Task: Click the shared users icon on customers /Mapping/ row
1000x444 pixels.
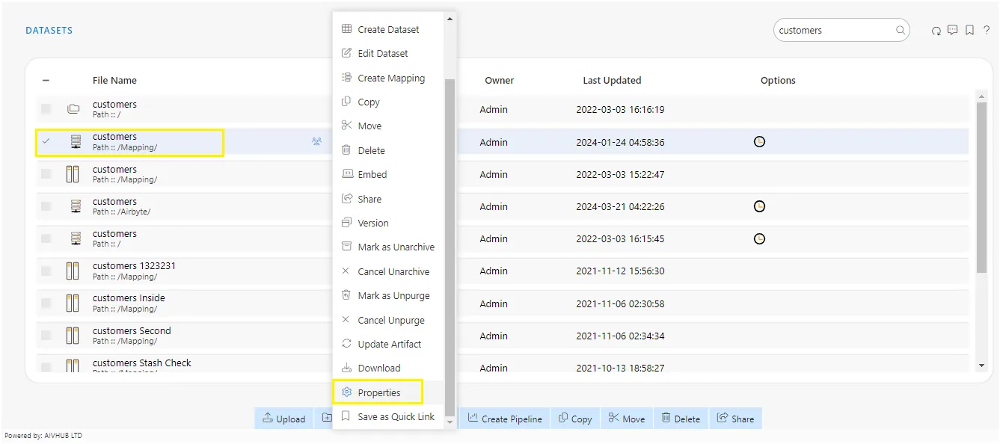Action: tap(316, 141)
